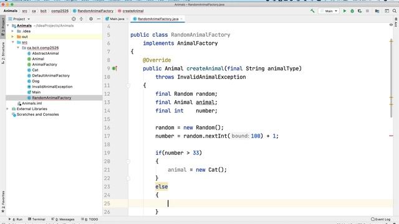Run with coverage icon
This screenshot has width=399, height=224.
[360, 11]
